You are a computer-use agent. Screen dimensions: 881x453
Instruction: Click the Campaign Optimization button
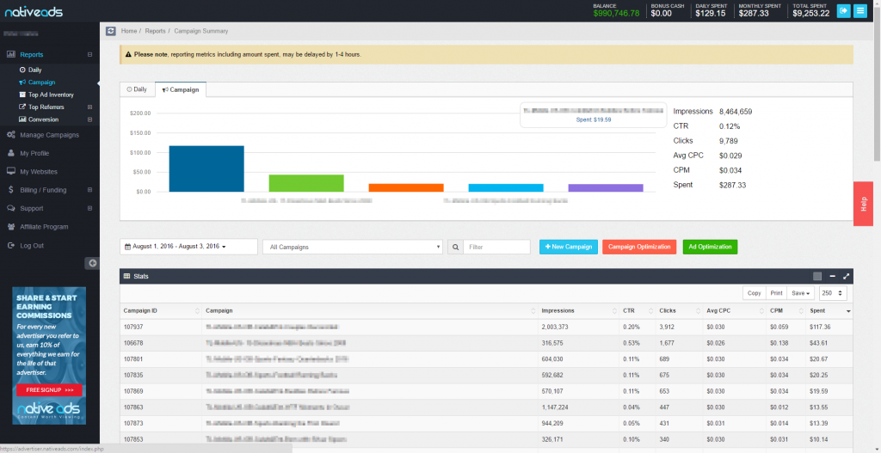[639, 247]
